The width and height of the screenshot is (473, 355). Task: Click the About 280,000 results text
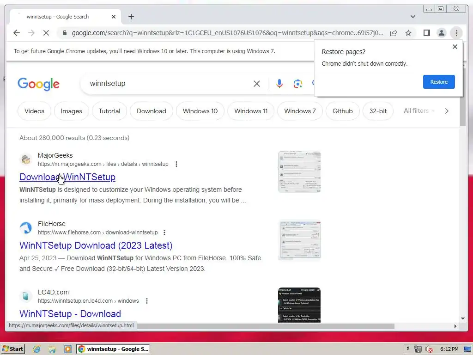(74, 138)
